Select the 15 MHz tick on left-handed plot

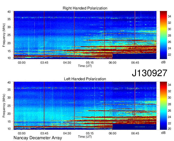(x=9, y=122)
